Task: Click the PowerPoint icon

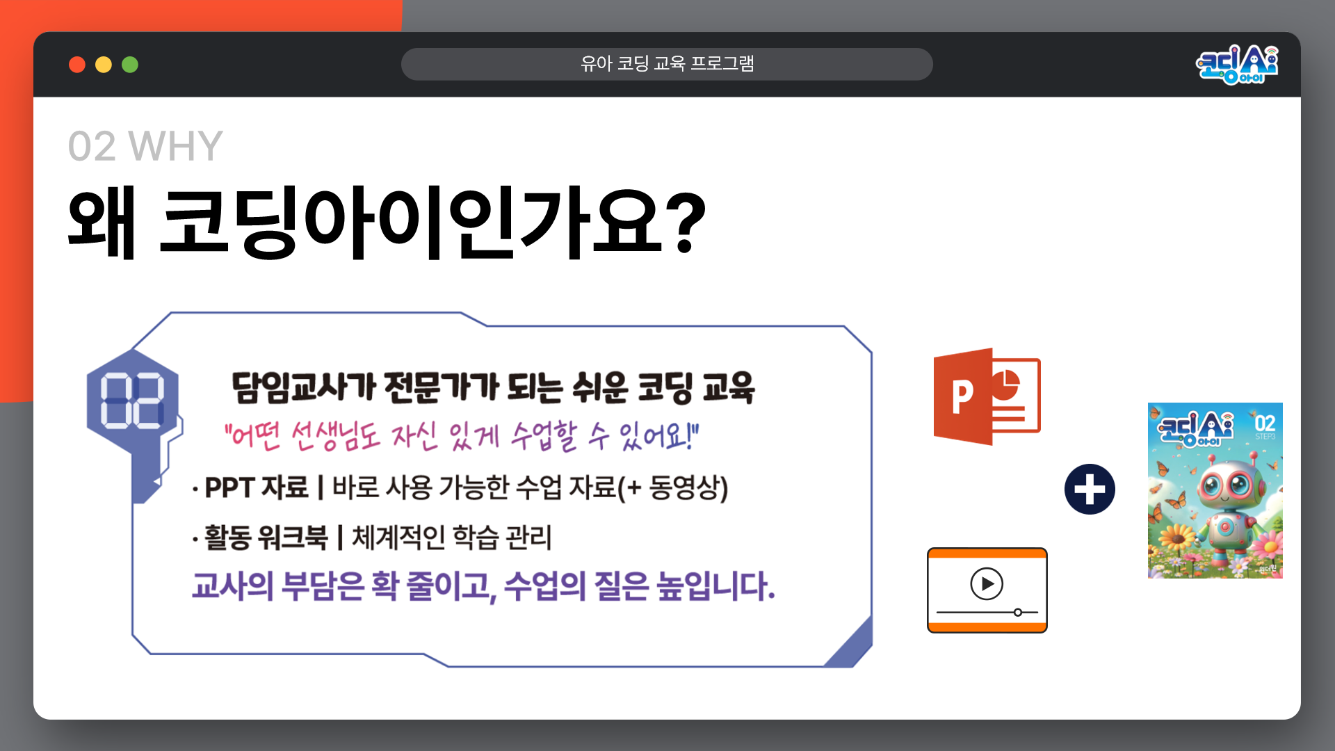Action: (x=986, y=396)
